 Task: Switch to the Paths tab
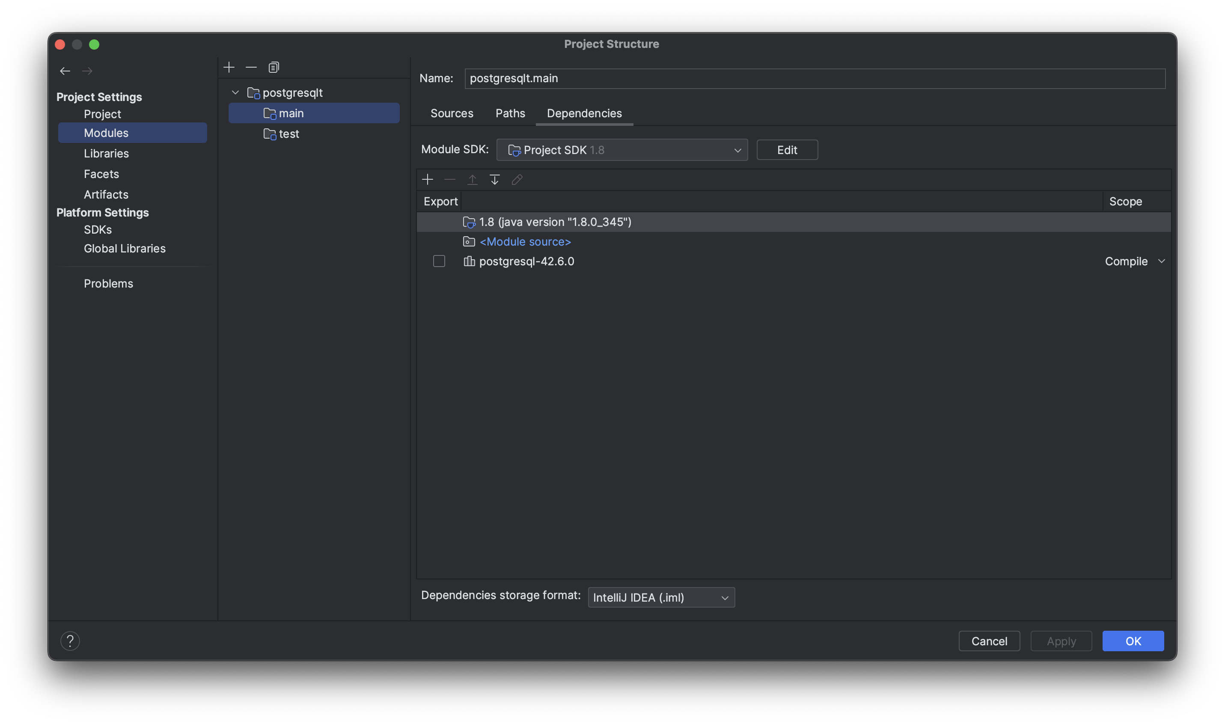pos(510,113)
